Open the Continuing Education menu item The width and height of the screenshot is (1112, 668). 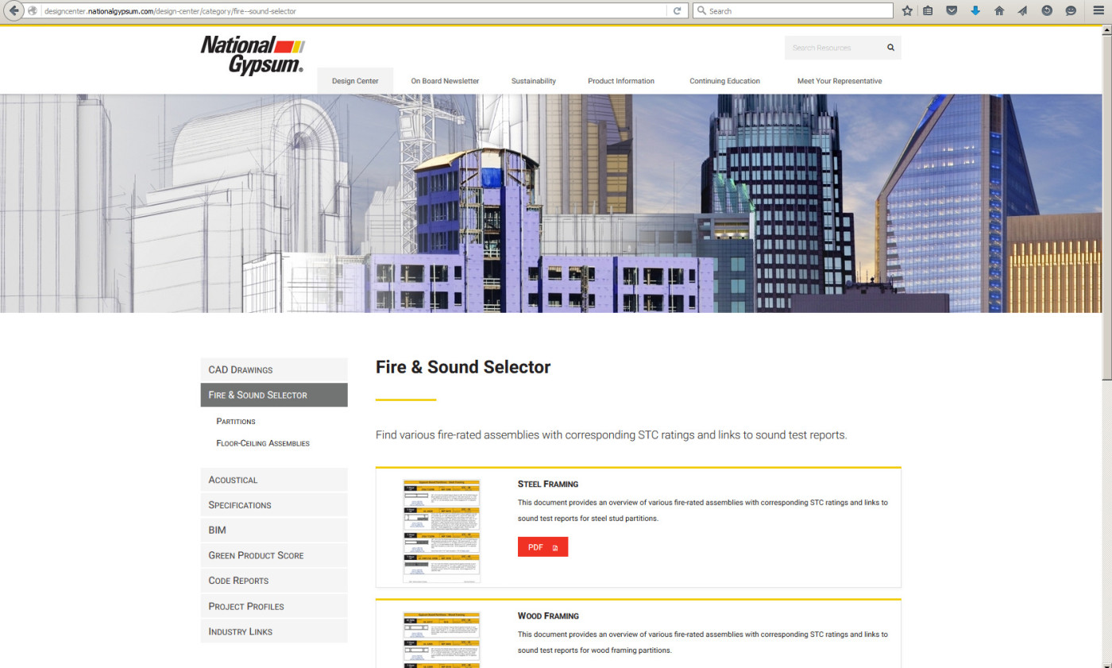click(x=724, y=80)
